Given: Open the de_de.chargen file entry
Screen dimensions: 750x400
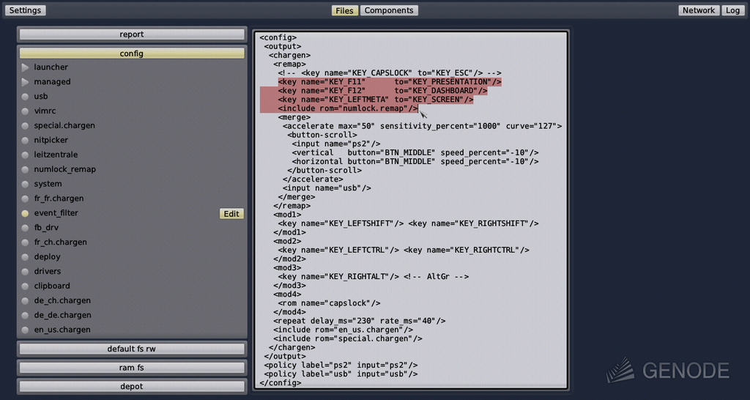Looking at the screenshot, I should point(62,315).
